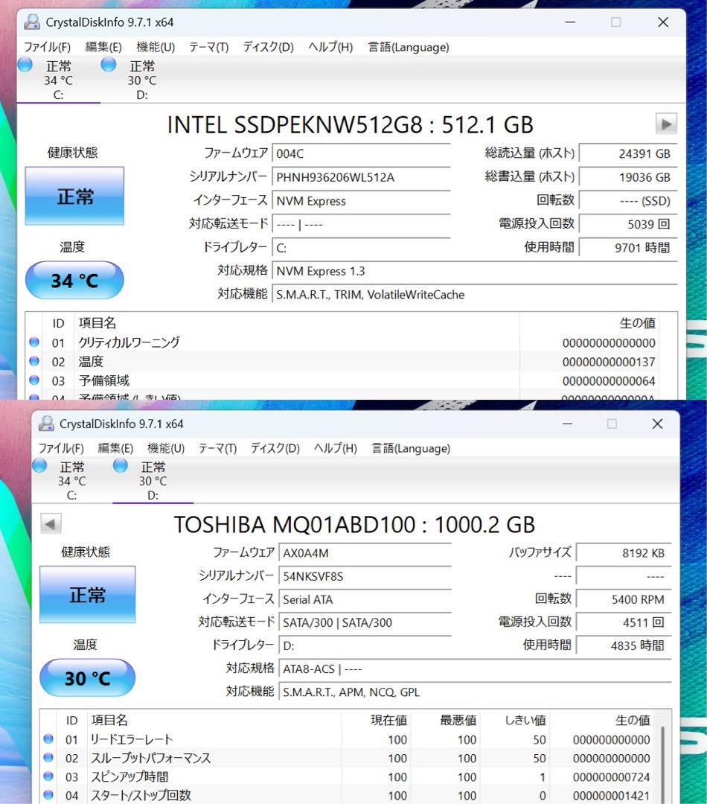Click status dot for リードエラーレート row

click(x=48, y=739)
